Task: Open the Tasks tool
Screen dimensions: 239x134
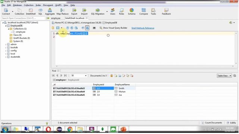Action: tap(153, 12)
